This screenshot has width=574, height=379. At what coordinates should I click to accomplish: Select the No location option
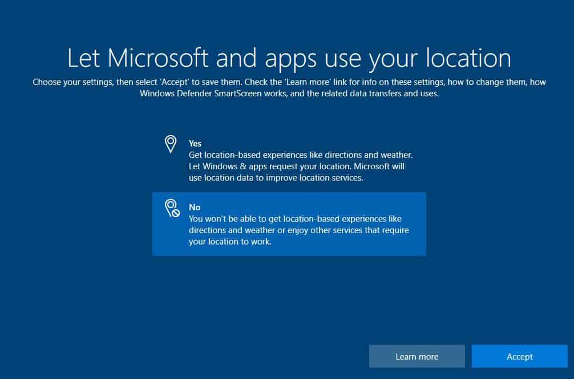[289, 224]
